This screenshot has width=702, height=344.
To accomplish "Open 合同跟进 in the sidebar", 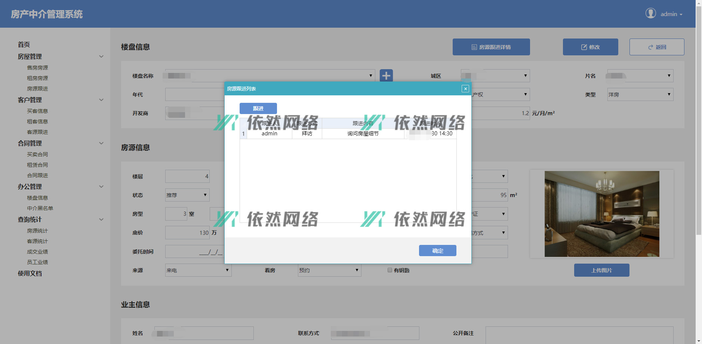I will pyautogui.click(x=37, y=175).
